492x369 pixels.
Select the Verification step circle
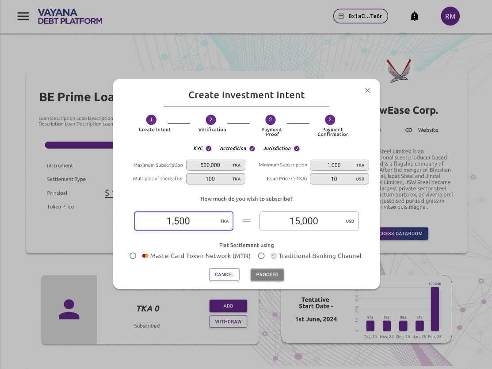tap(211, 119)
